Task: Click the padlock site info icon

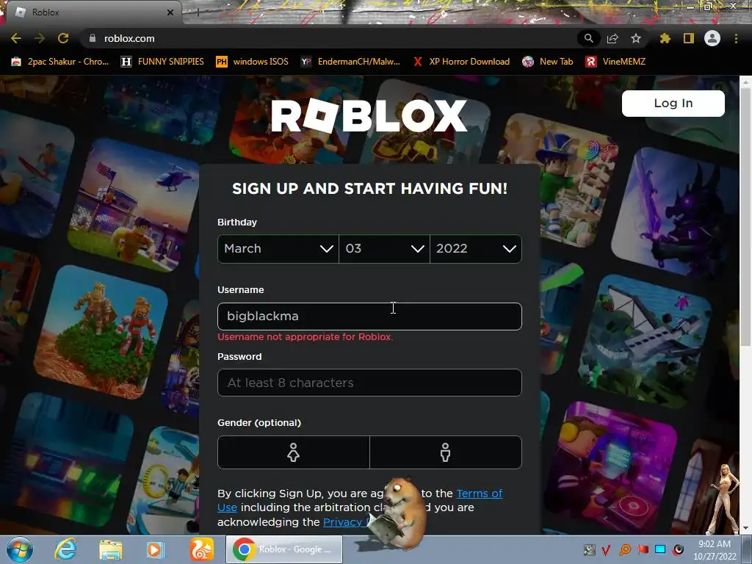Action: point(93,38)
